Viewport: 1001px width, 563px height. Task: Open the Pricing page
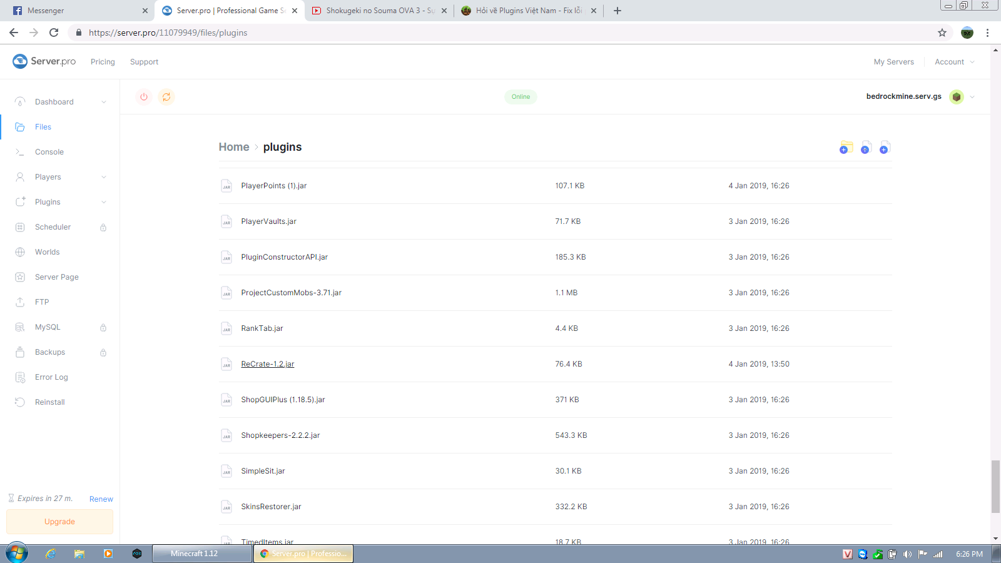click(x=103, y=62)
